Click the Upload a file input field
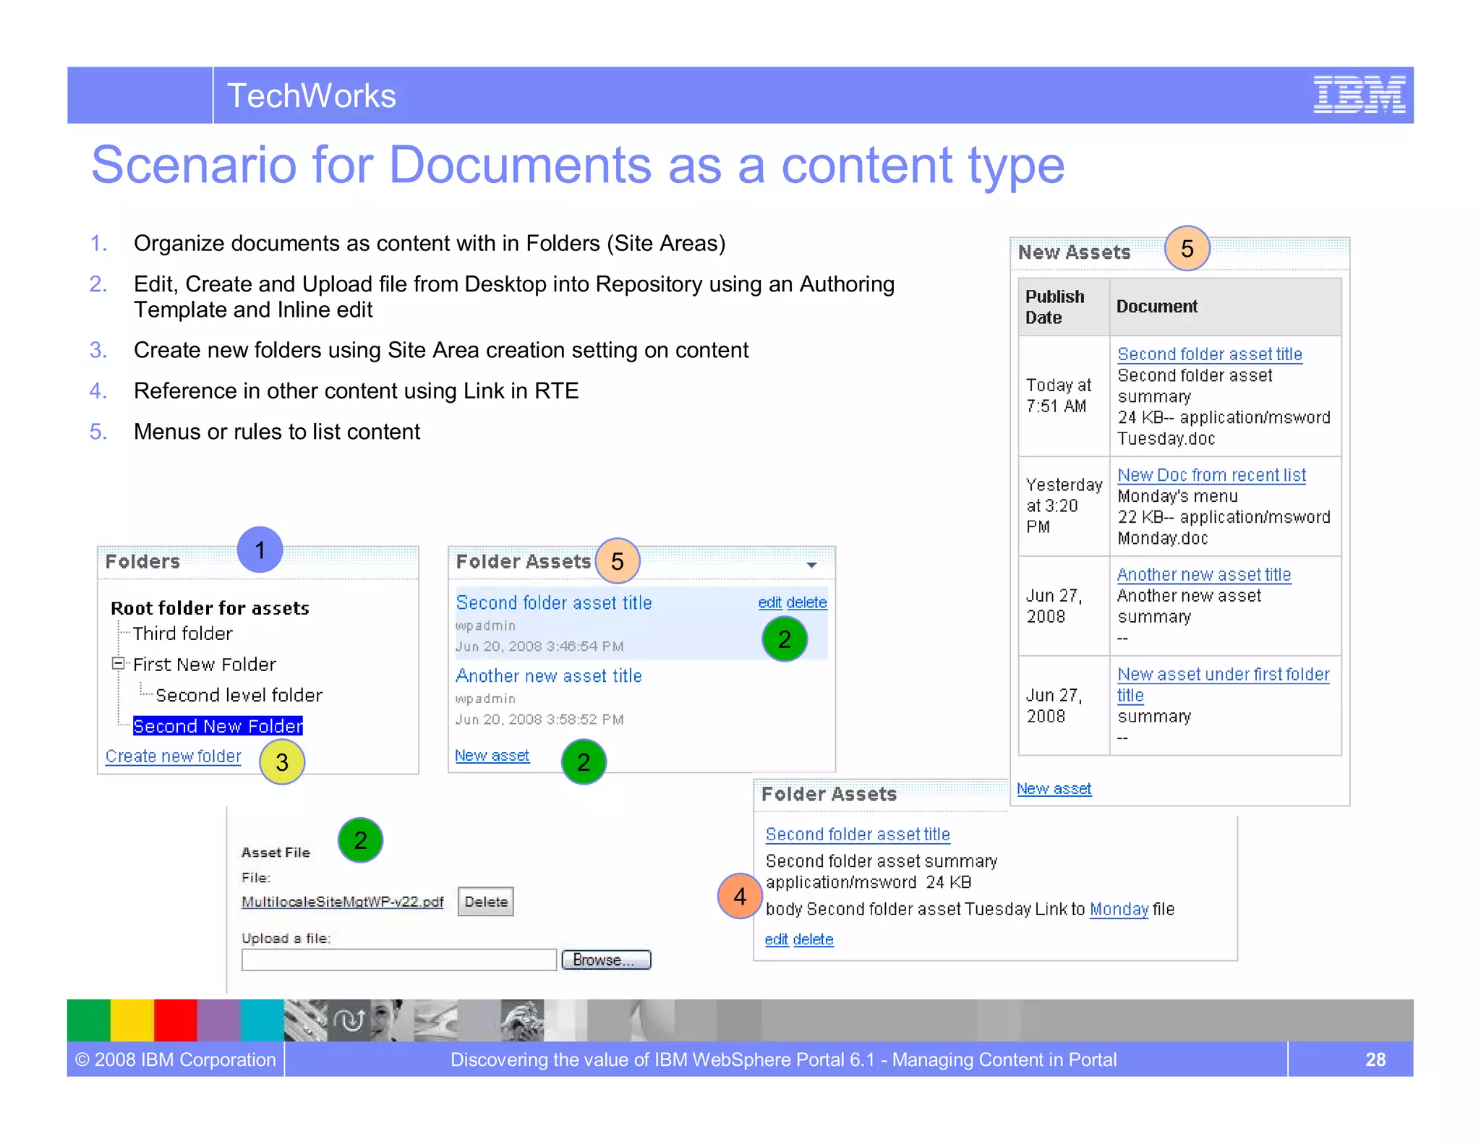Viewport: 1481px width, 1144px height. pos(399,960)
